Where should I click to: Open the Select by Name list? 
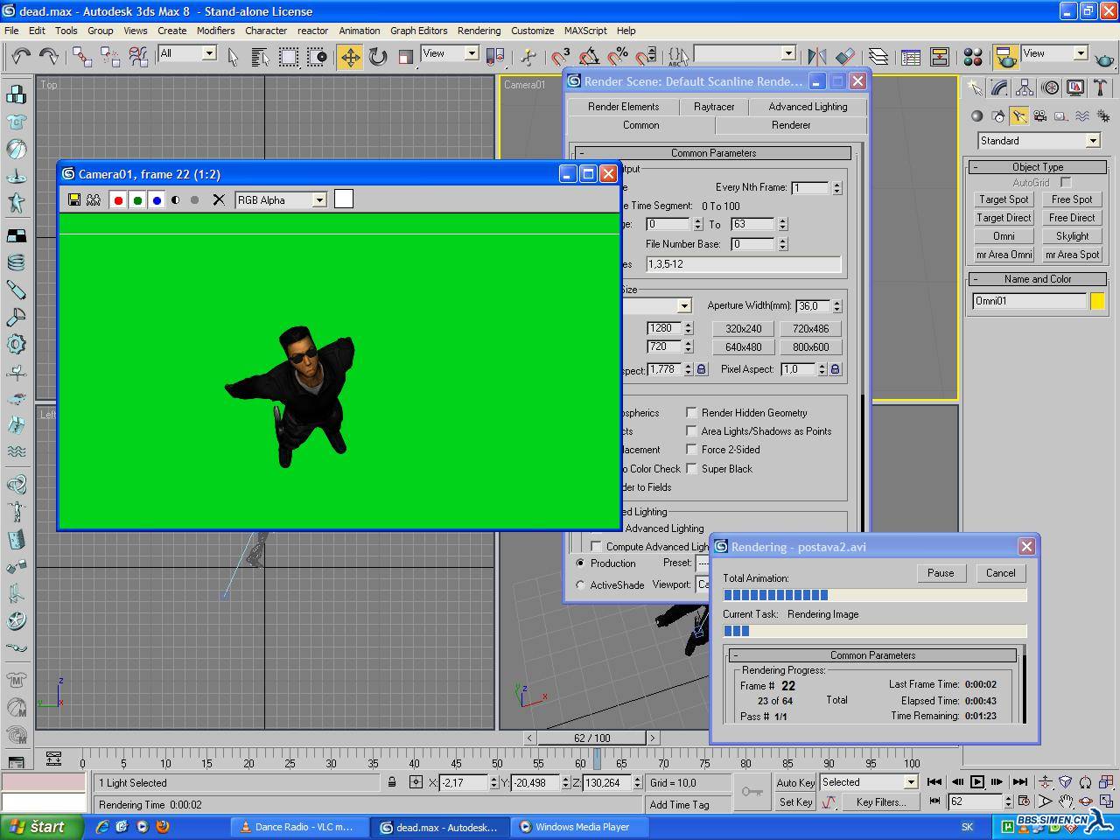[x=260, y=57]
